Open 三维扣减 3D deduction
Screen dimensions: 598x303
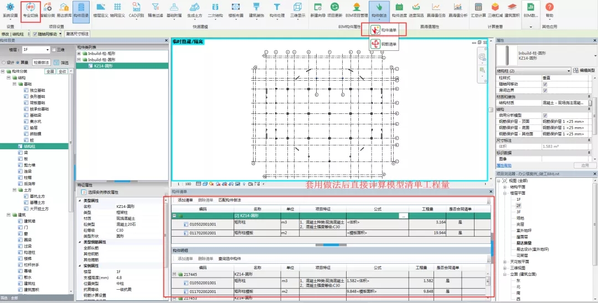(x=495, y=11)
